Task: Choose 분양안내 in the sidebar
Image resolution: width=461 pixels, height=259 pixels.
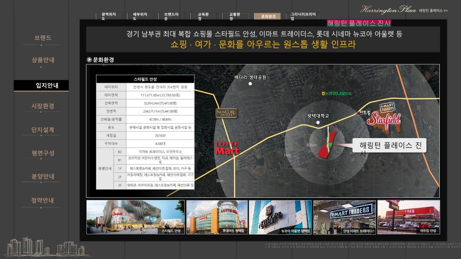Action: pos(43,177)
